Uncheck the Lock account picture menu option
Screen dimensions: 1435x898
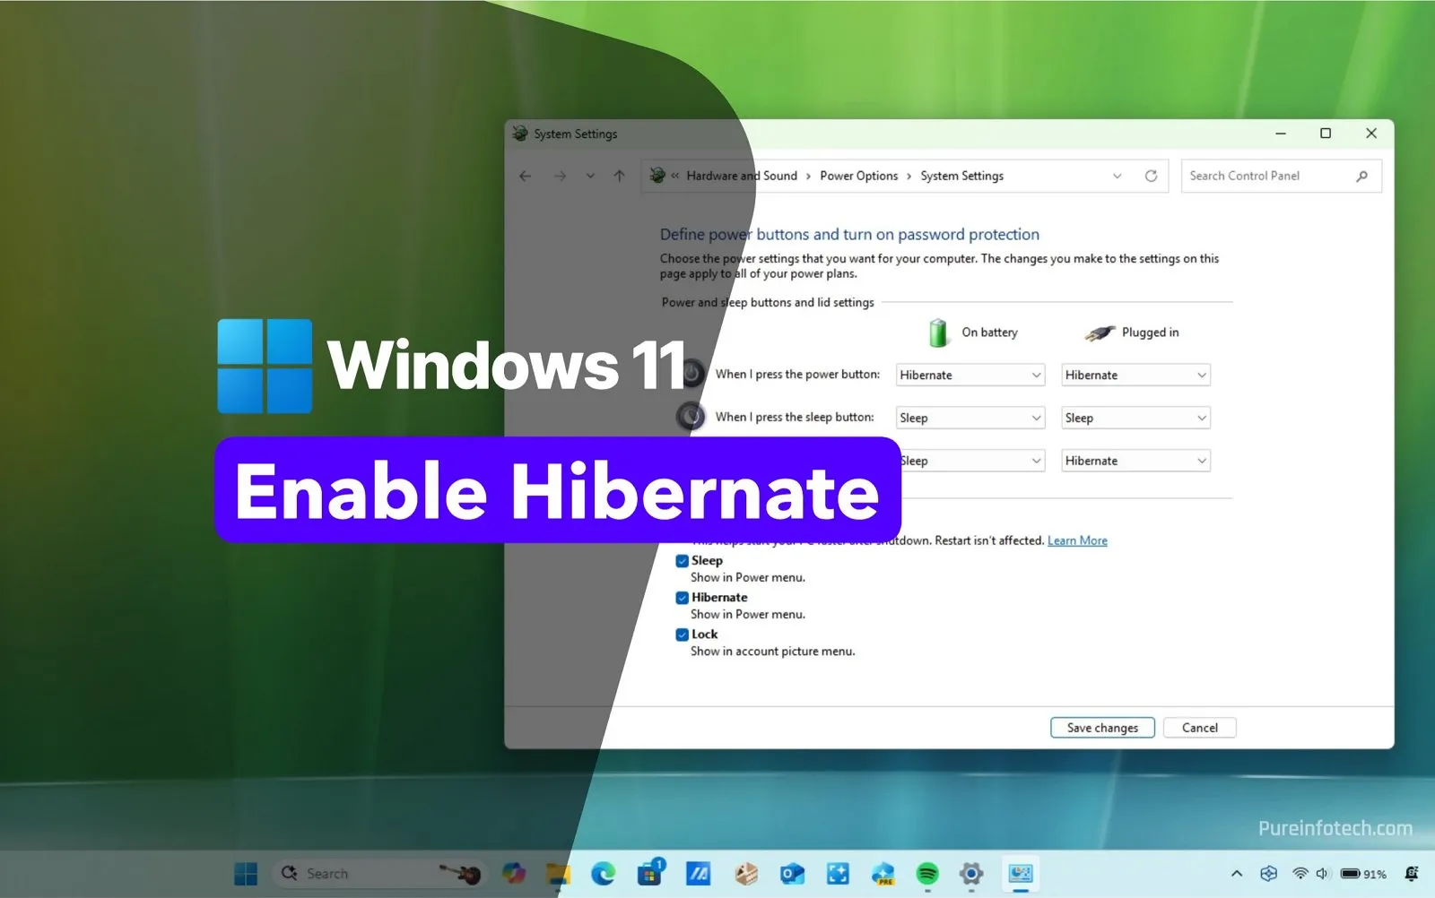point(683,634)
